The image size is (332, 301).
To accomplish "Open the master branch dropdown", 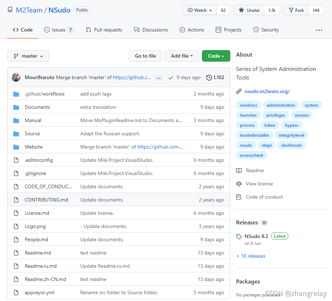I will pos(28,56).
